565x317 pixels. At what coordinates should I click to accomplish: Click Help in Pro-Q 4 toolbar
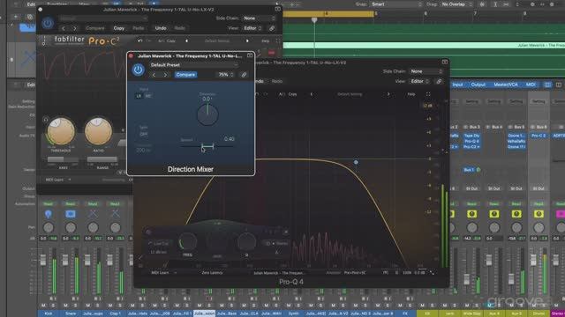tap(411, 94)
